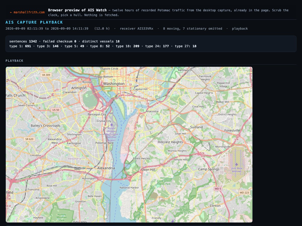Click the Bailey's Crossroads map label
302x226 pixels.
pos(46,126)
